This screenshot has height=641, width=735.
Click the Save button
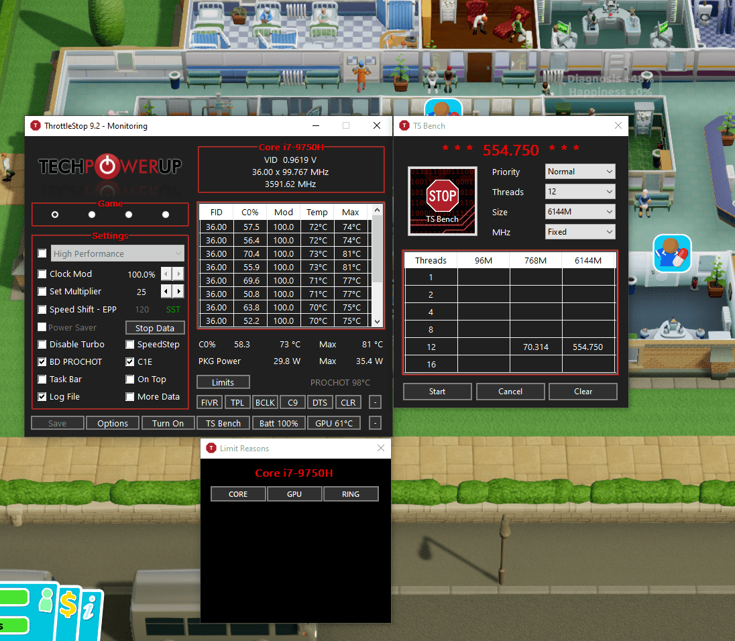tap(57, 423)
